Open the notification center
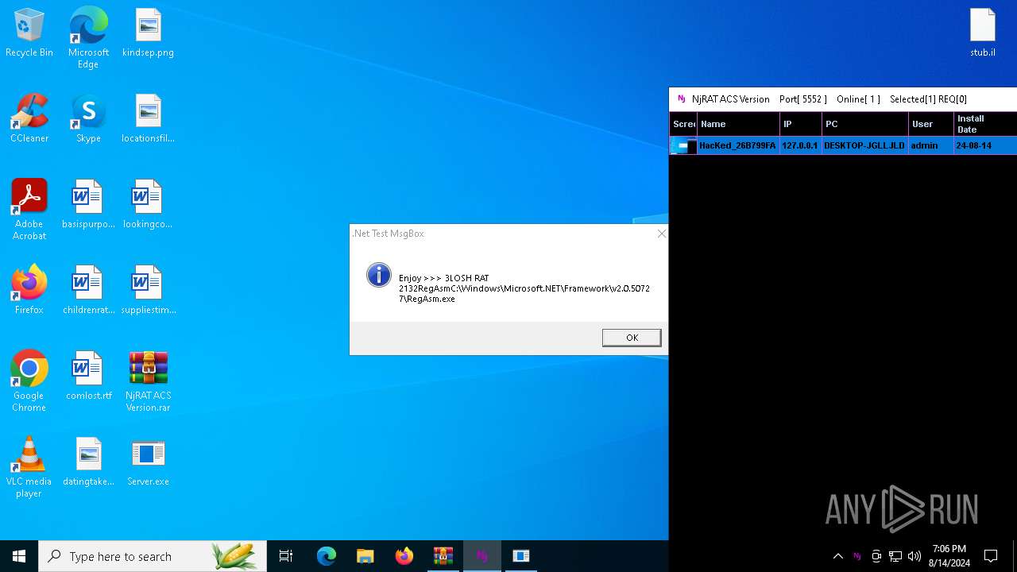This screenshot has height=572, width=1017. pos(991,556)
